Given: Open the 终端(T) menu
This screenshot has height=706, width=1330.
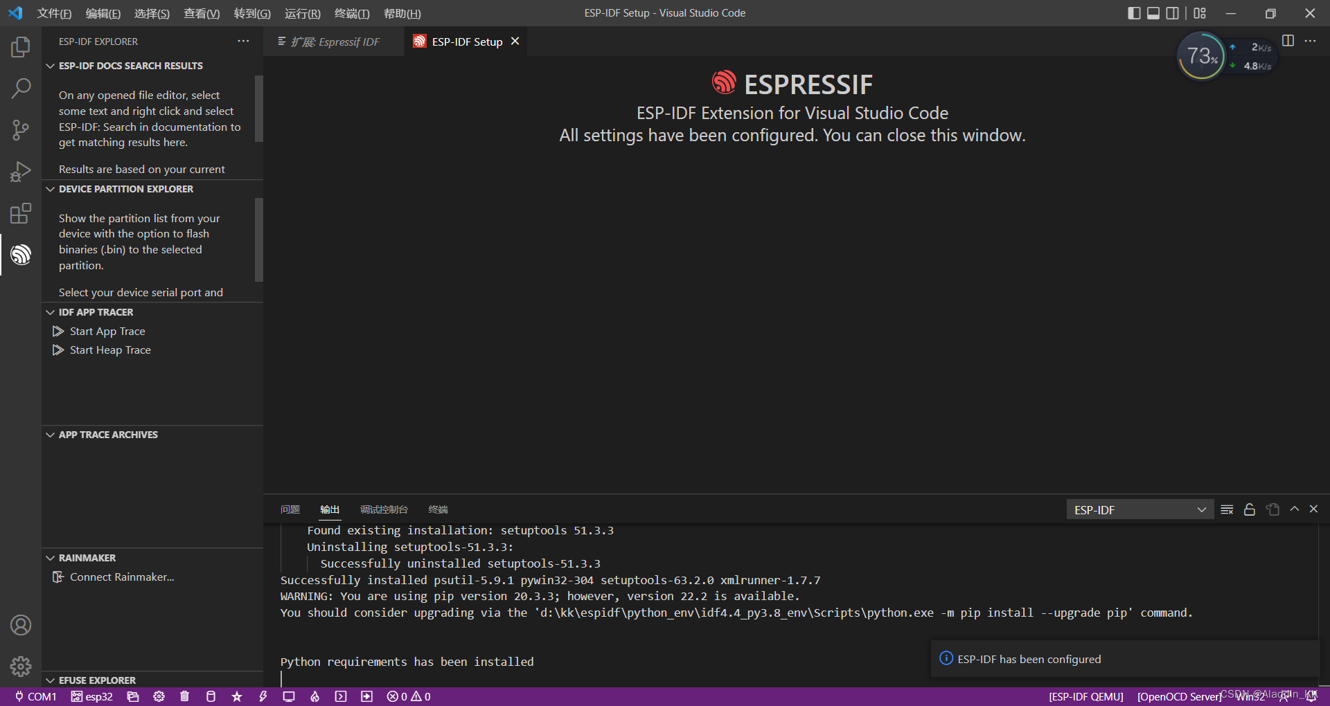Looking at the screenshot, I should (352, 13).
